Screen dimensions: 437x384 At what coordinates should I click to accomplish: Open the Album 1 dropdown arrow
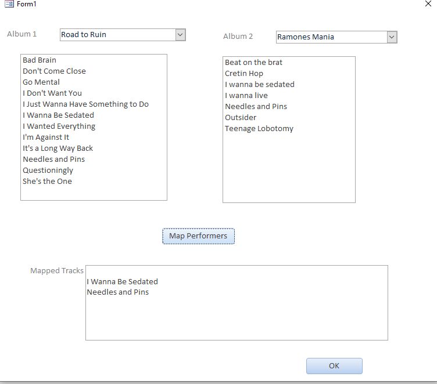click(180, 35)
